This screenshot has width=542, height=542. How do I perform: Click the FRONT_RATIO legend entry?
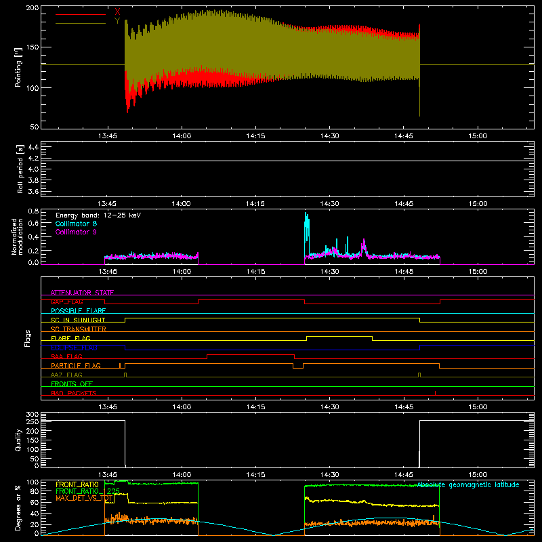click(77, 484)
